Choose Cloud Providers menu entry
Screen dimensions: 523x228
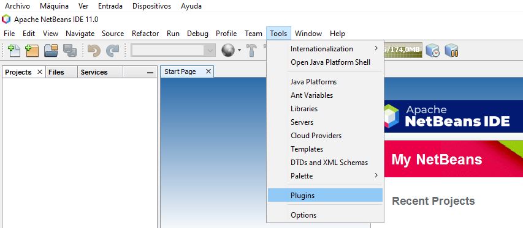coord(325,136)
